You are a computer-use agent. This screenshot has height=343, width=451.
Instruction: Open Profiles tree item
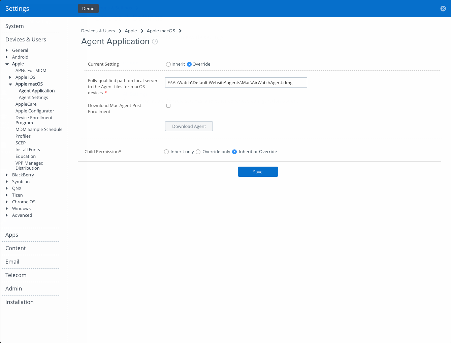tap(23, 136)
